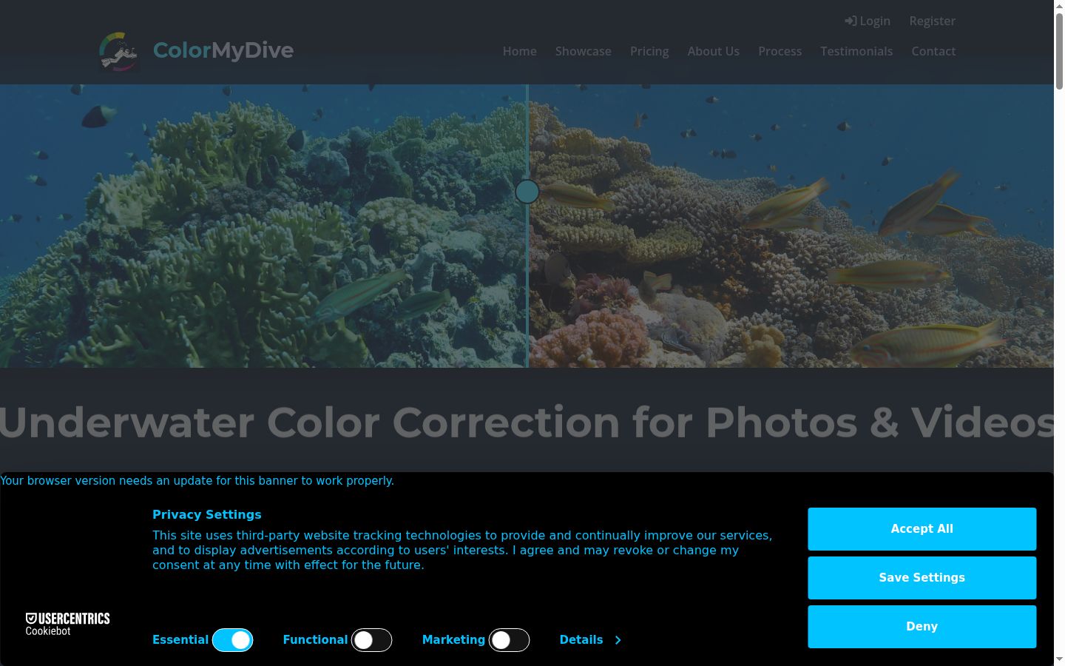
Task: Toggle the Essential cookies switch
Action: click(x=232, y=640)
